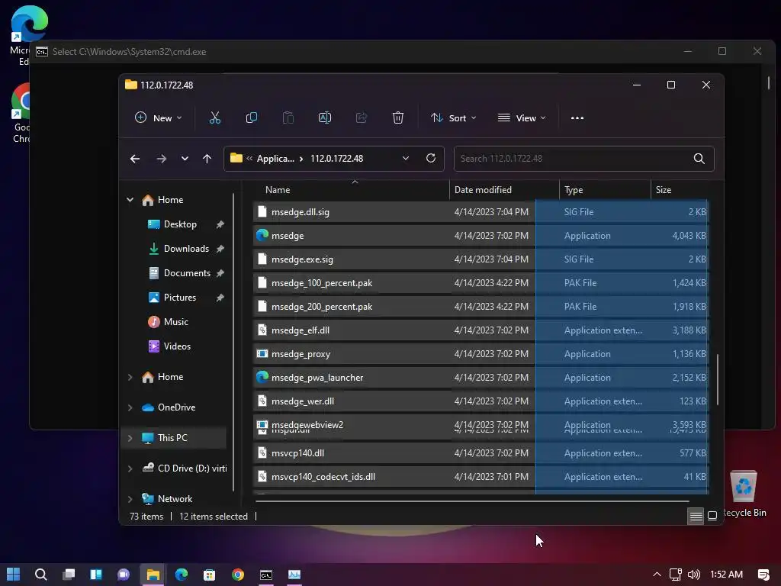
Task: Click the search magnifier in Explorer
Action: (x=699, y=159)
